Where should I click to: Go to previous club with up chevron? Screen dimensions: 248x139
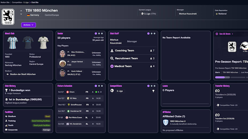pyautogui.click(x=21, y=11)
